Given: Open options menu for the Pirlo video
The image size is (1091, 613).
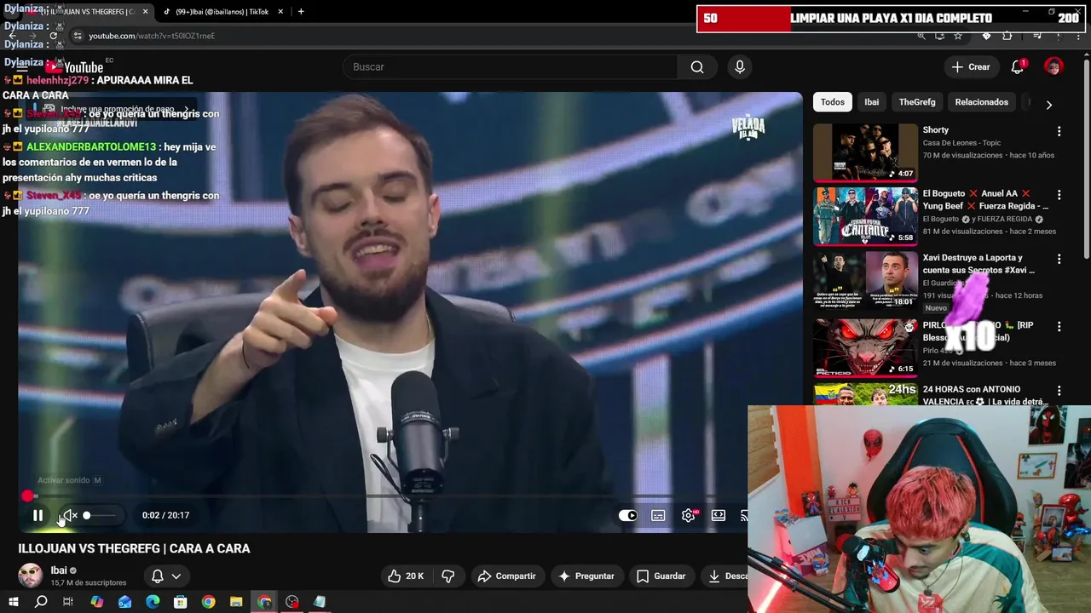Looking at the screenshot, I should pyautogui.click(x=1059, y=326).
